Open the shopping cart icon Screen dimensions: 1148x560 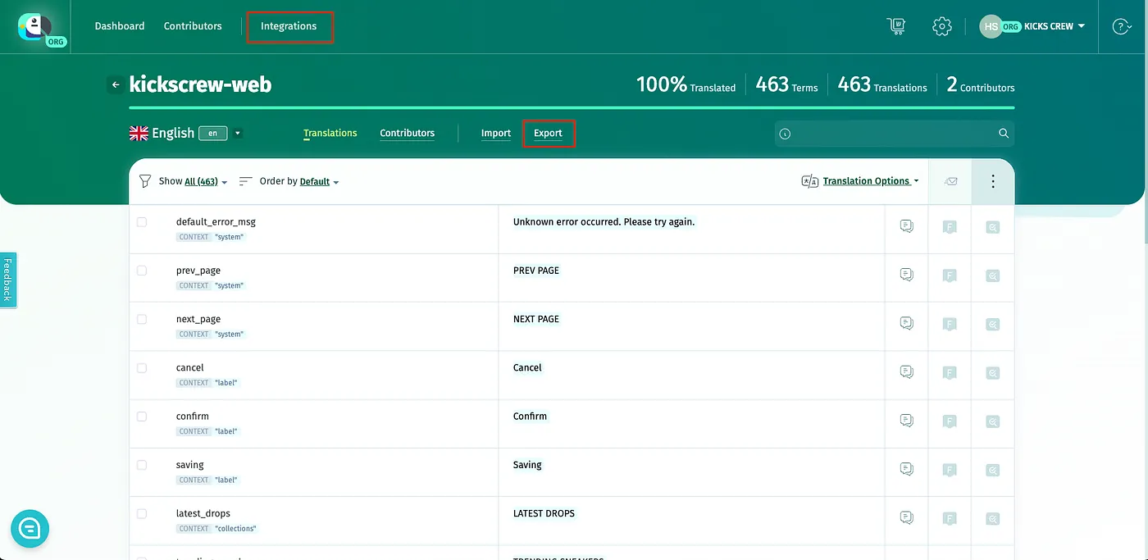click(x=896, y=26)
